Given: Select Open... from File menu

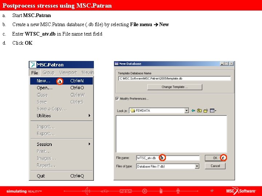Looking at the screenshot, I should [x=61, y=88].
